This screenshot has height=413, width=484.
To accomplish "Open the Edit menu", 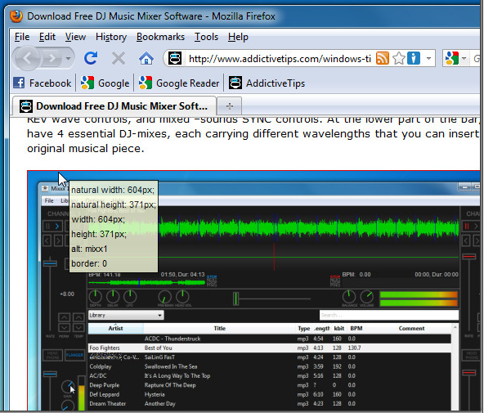I will [x=47, y=37].
